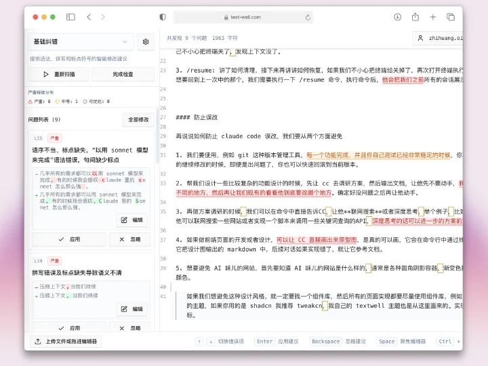Open settings with the gear icon
The height and width of the screenshot is (366, 488).
tap(146, 42)
